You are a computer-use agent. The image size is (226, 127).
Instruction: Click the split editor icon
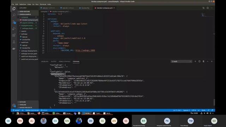click(208, 8)
